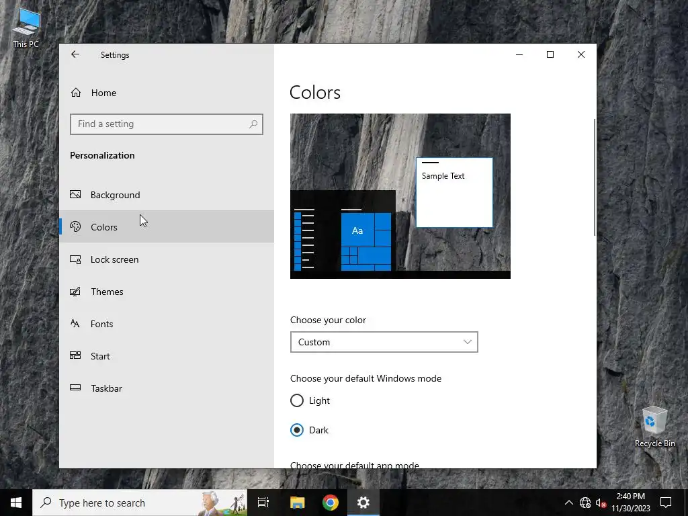Open the Fonts settings page
The width and height of the screenshot is (688, 516).
[x=167, y=324]
